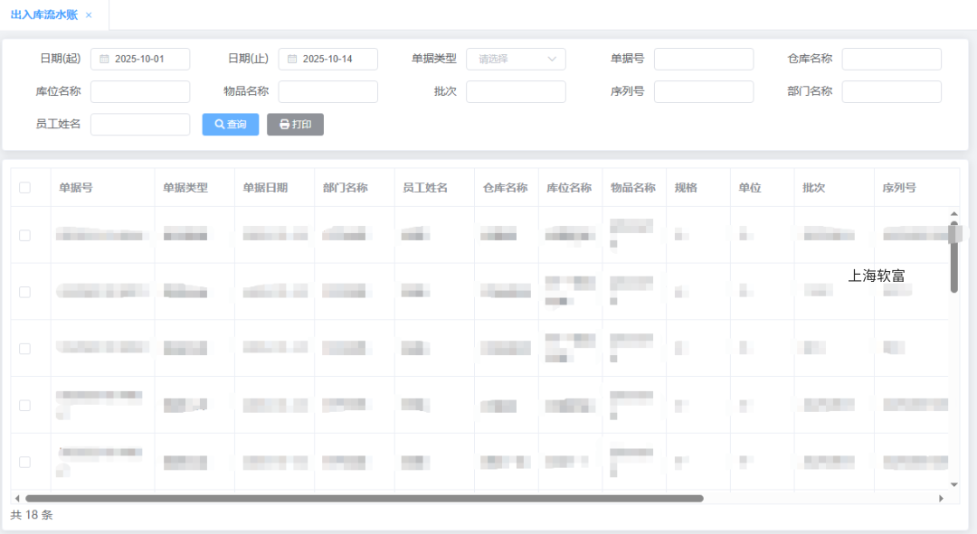Click right arrow of horizontal scrollbar
The height and width of the screenshot is (534, 977).
tap(941, 498)
